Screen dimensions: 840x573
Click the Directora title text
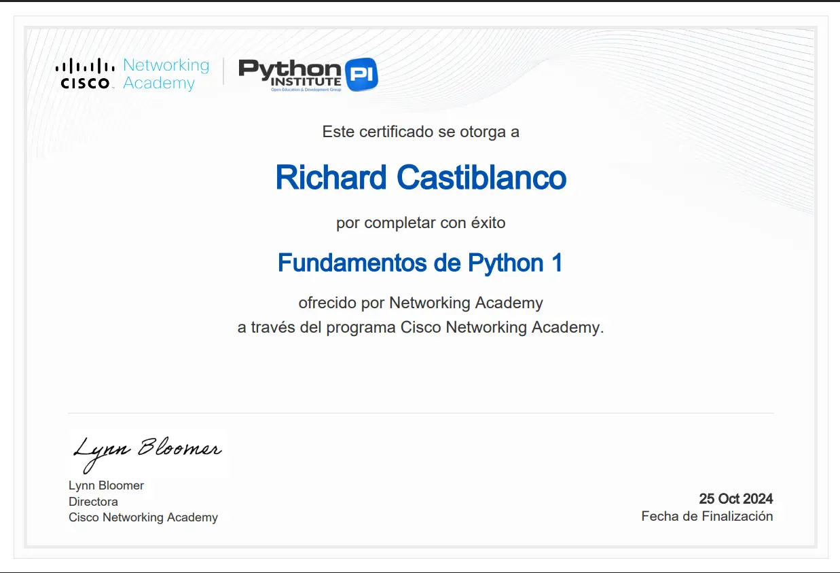click(x=94, y=502)
